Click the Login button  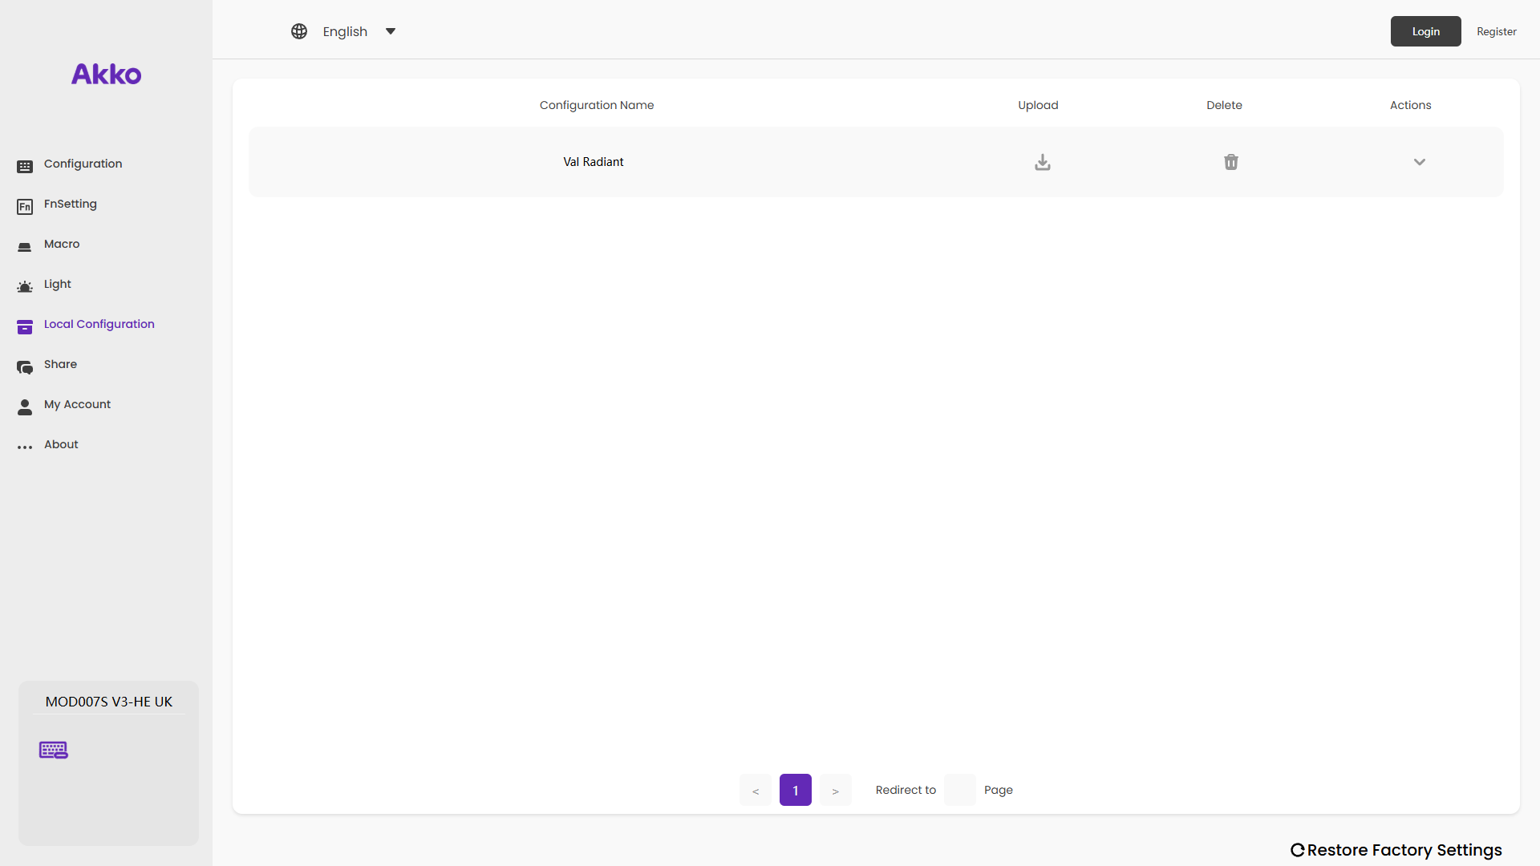tap(1425, 31)
